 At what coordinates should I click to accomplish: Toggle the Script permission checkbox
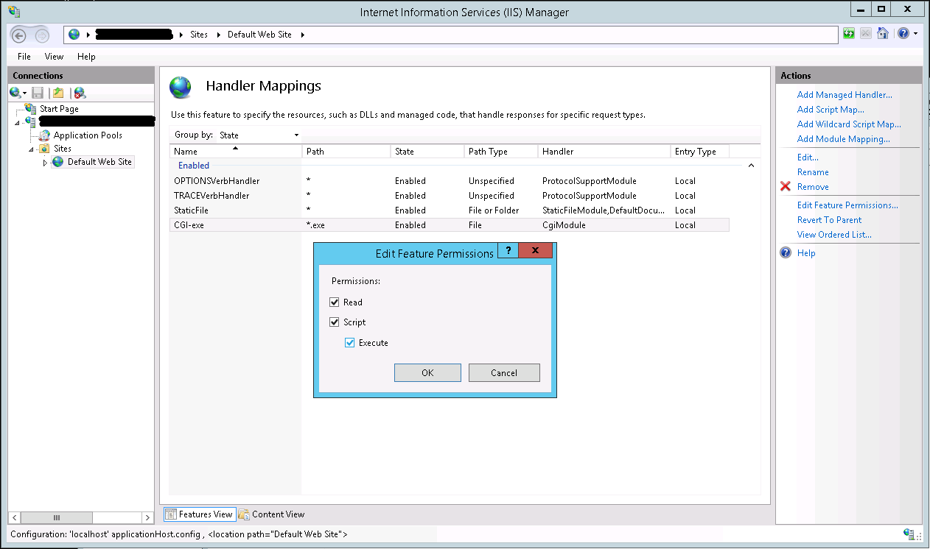(x=335, y=322)
